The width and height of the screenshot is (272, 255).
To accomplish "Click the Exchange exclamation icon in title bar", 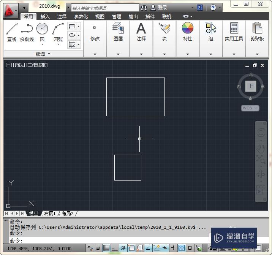I will point(200,8).
